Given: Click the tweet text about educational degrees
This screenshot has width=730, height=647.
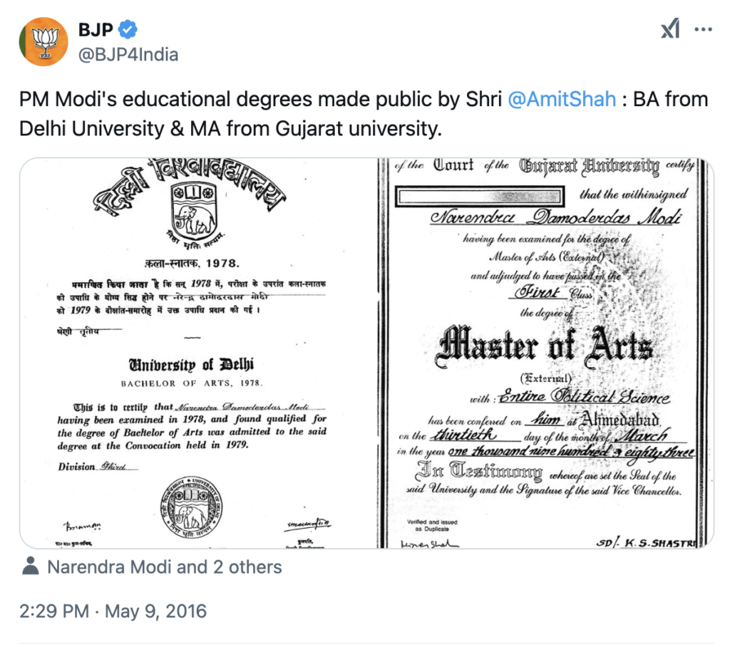Looking at the screenshot, I should click(285, 114).
